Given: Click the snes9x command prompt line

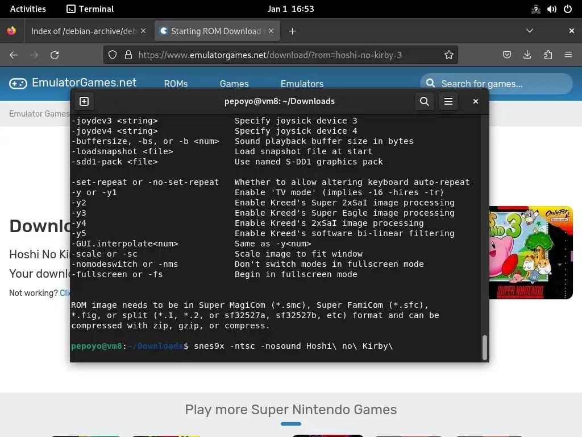Looking at the screenshot, I should (232, 346).
